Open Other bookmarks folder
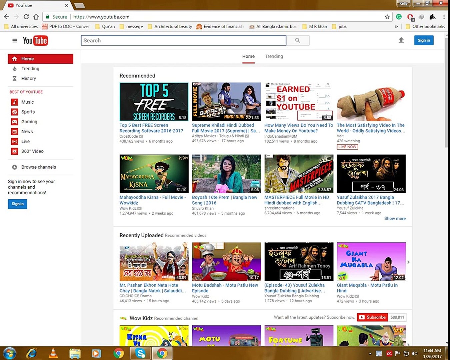 click(x=425, y=27)
